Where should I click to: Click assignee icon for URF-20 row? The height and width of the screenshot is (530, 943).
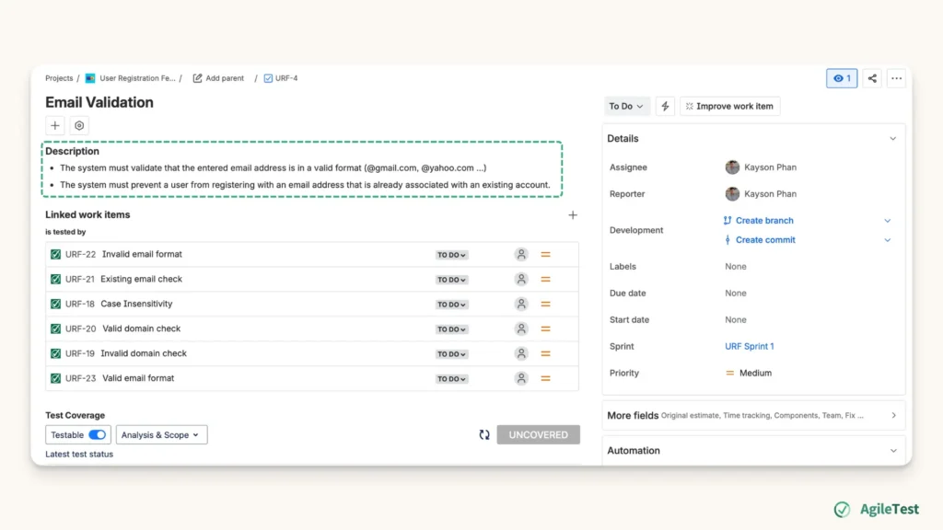[521, 328]
